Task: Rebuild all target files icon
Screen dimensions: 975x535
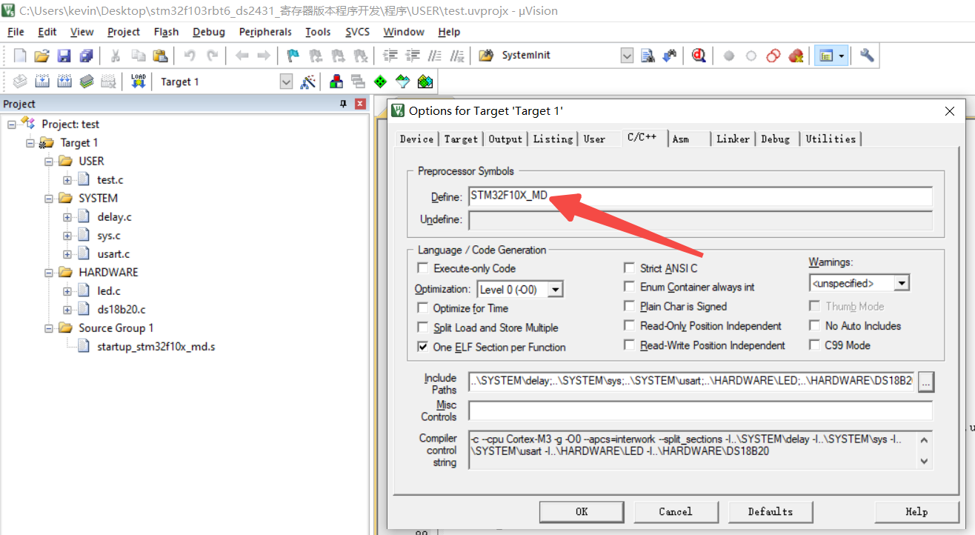Action: [x=64, y=82]
